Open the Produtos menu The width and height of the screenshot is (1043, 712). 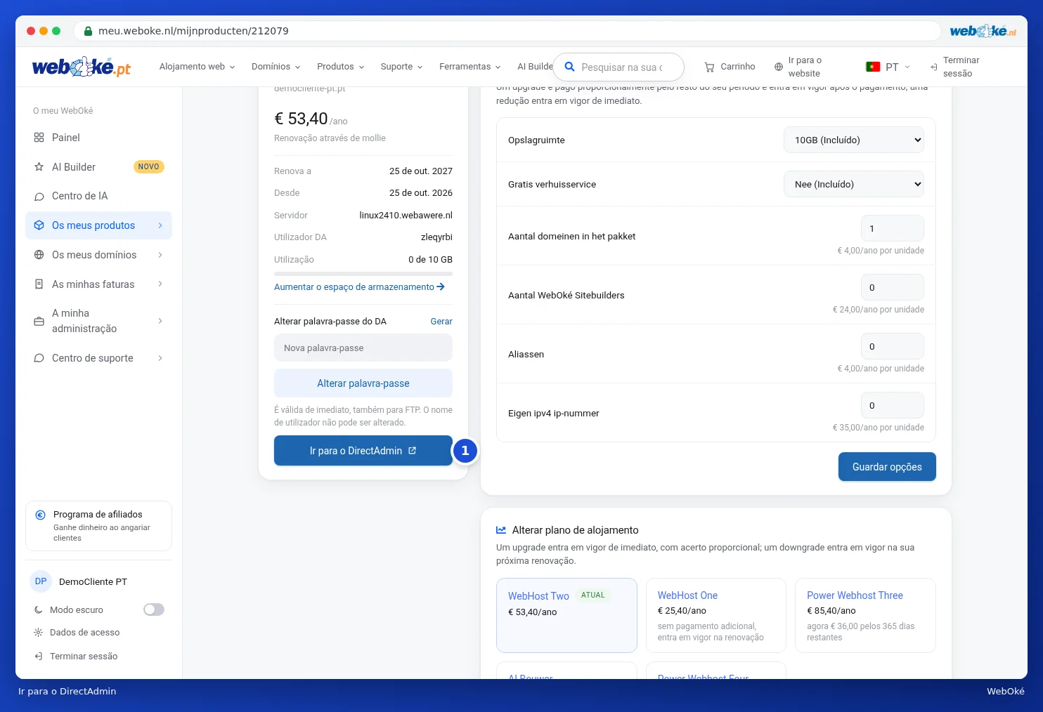(x=340, y=67)
